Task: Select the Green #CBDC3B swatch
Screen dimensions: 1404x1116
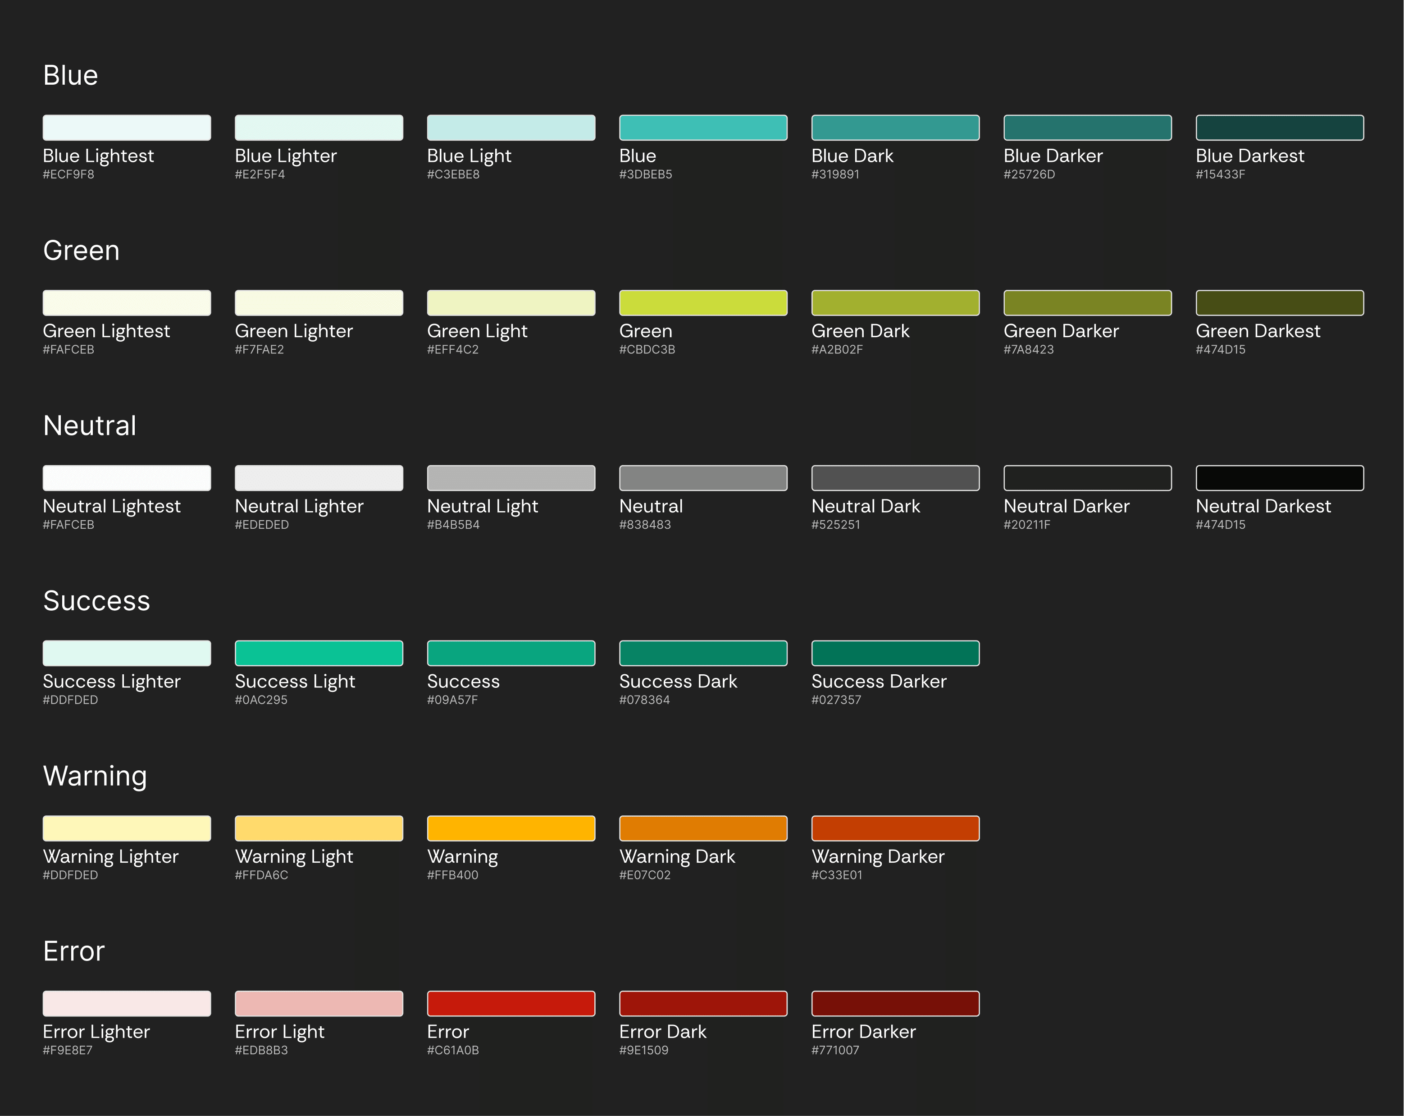Action: pos(702,303)
